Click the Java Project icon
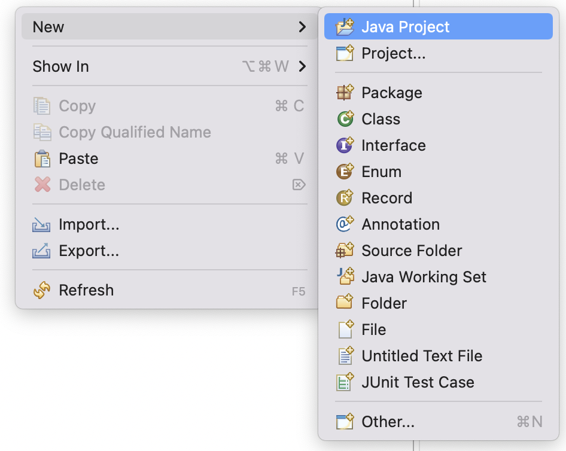This screenshot has width=566, height=451. 345,27
